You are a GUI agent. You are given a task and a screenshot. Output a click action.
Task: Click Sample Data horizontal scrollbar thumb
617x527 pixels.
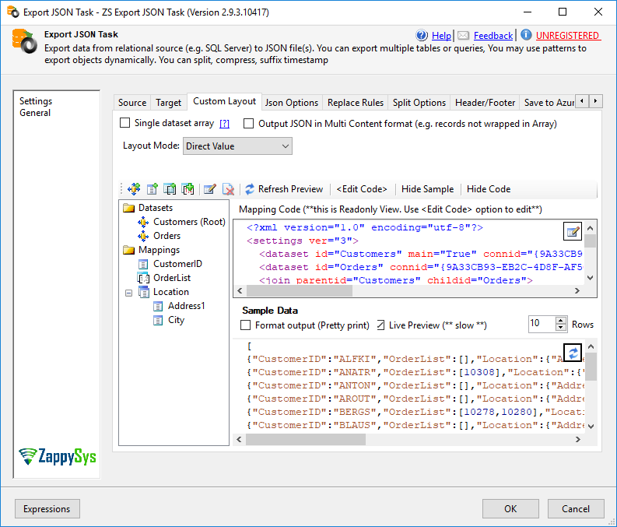coord(306,439)
